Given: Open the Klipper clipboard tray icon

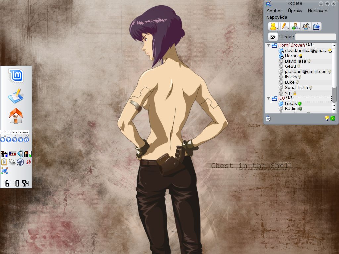Looking at the screenshot, I should click(x=4, y=162).
